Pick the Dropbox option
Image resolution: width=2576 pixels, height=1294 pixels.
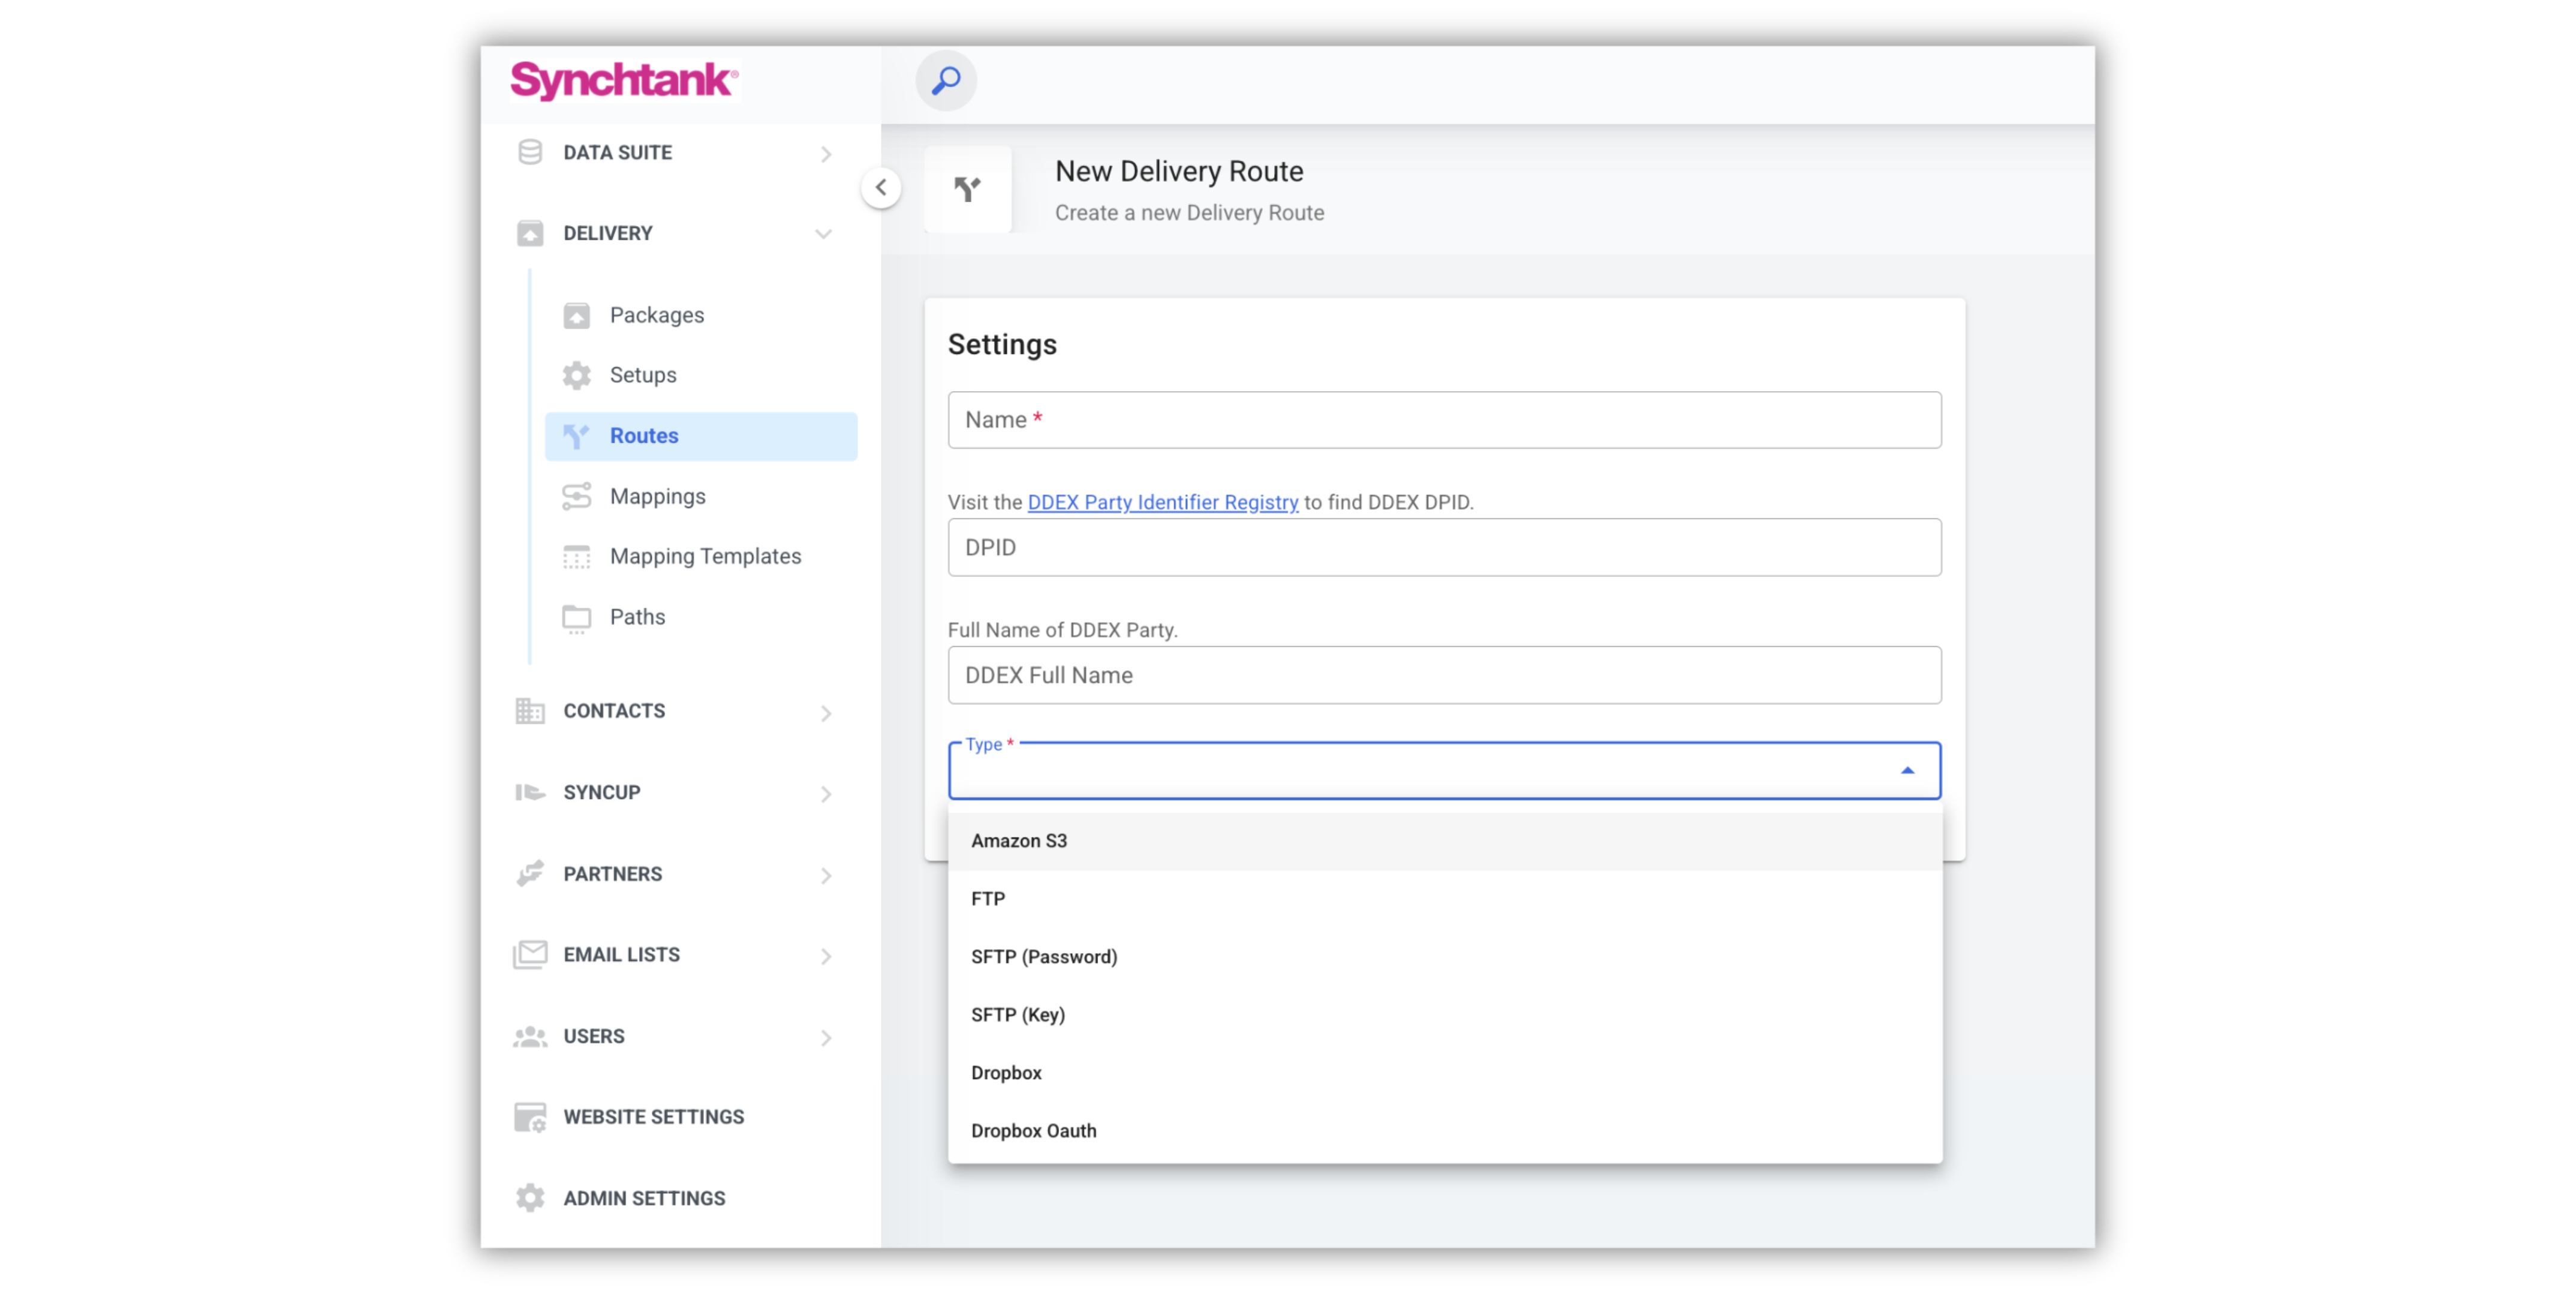tap(1444, 1073)
